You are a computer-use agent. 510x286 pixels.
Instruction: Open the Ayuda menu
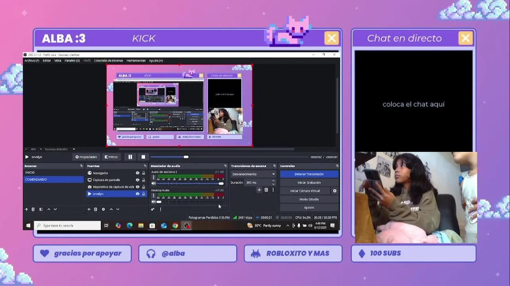[x=156, y=61]
